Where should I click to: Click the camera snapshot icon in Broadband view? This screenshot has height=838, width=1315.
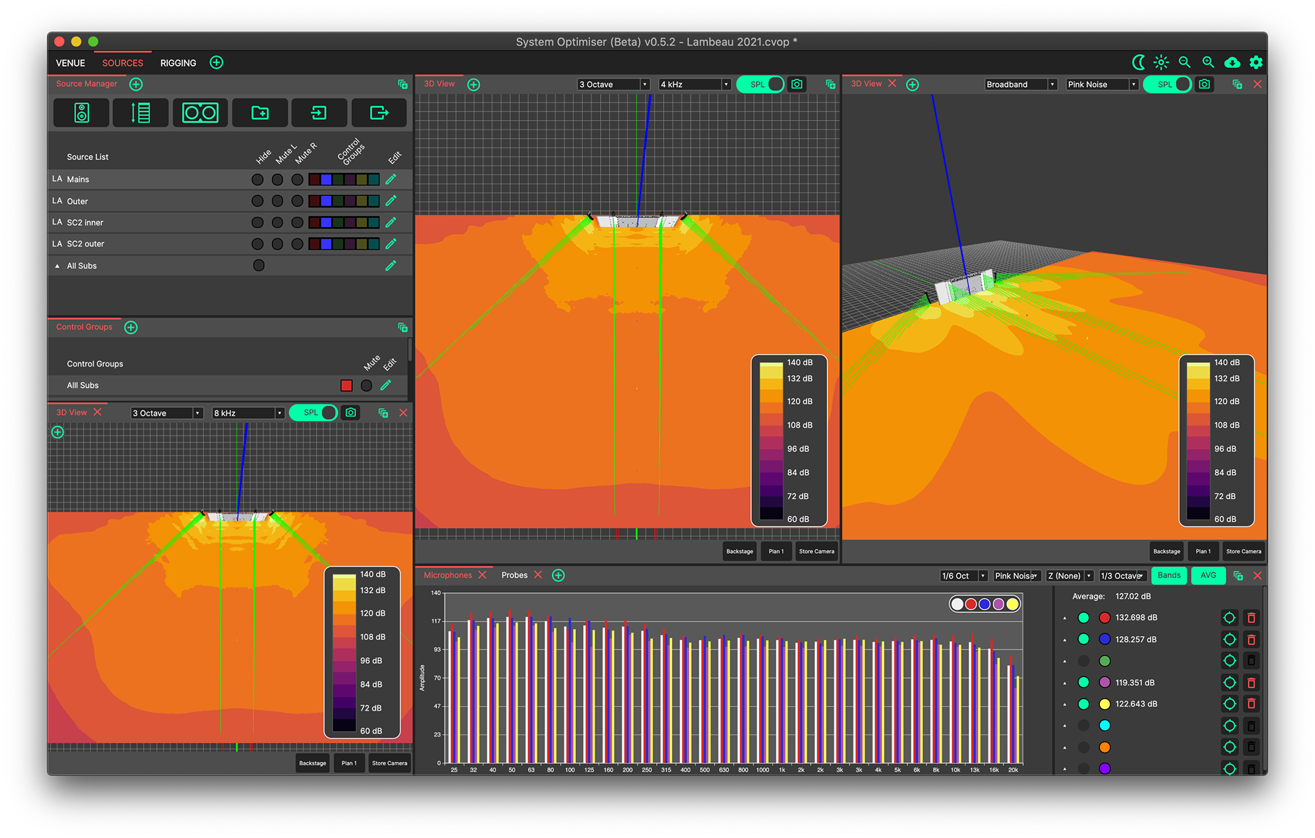click(x=1204, y=84)
